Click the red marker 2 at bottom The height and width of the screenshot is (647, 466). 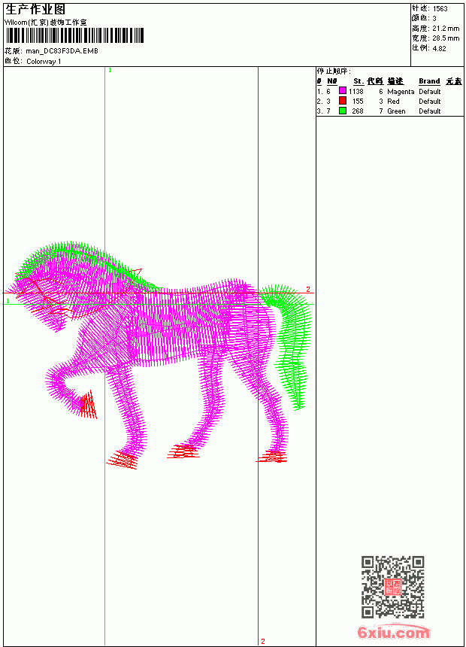pos(263,642)
